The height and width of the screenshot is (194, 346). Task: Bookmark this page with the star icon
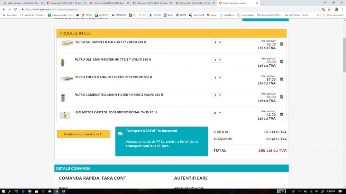[x=329, y=9]
